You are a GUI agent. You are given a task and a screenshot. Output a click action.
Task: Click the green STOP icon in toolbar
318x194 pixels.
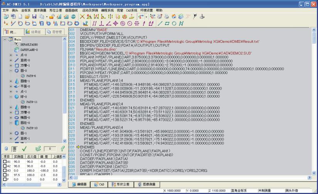pyautogui.click(x=73, y=17)
